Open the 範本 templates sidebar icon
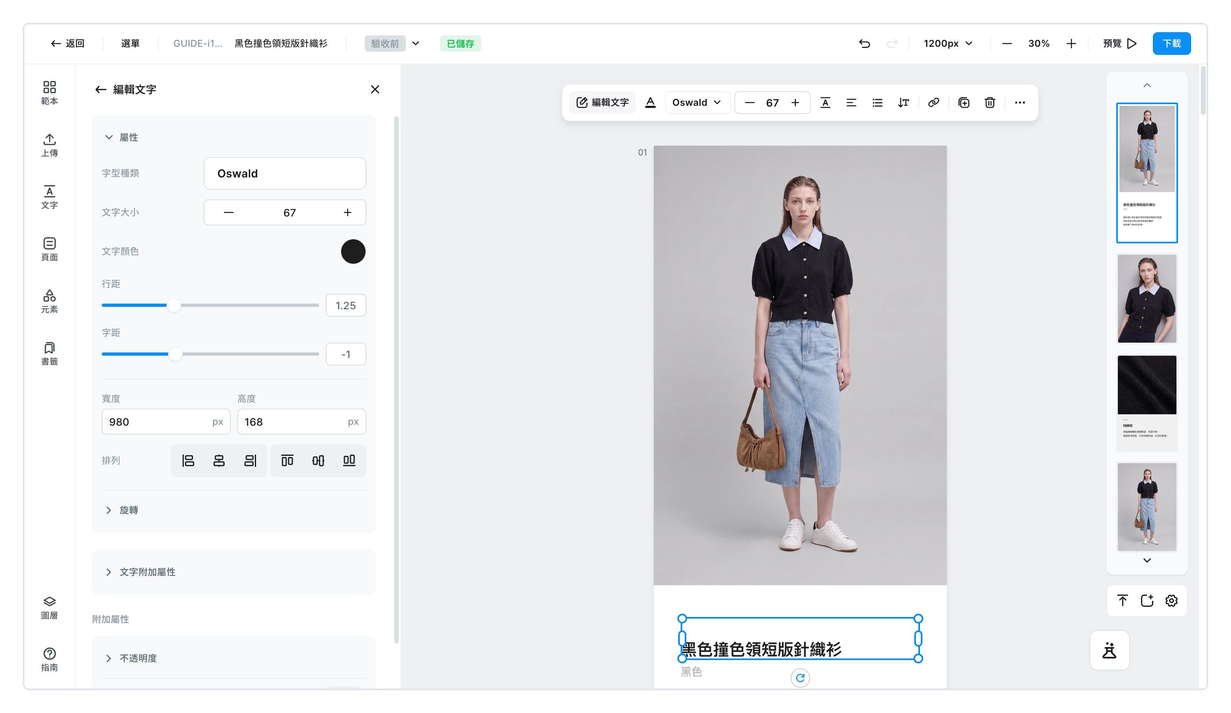The height and width of the screenshot is (713, 1231). tap(49, 93)
